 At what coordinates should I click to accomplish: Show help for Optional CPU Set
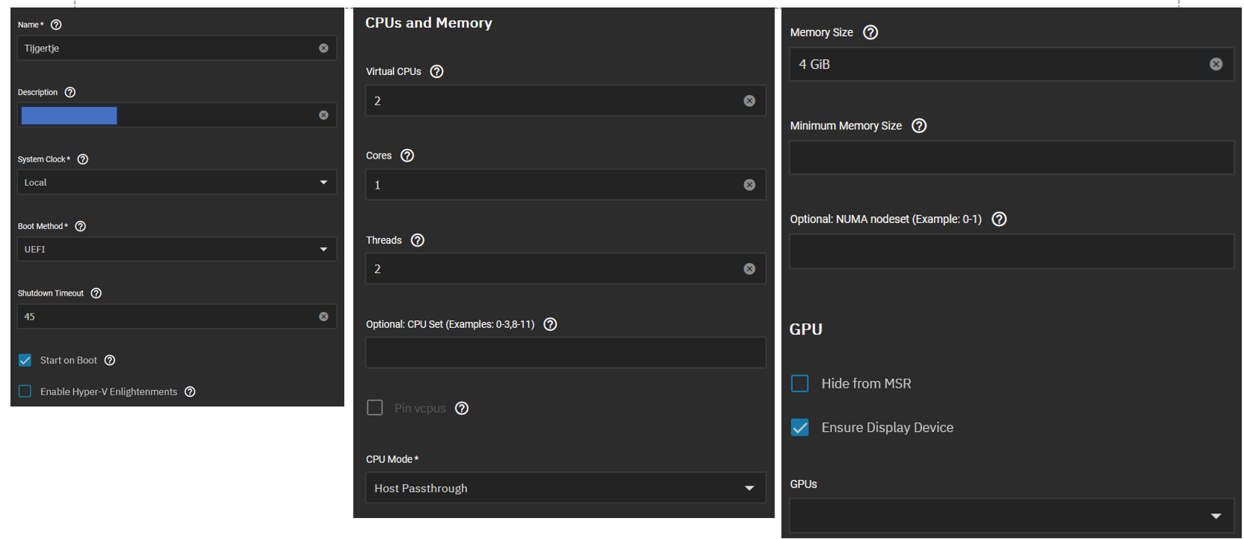pyautogui.click(x=550, y=324)
